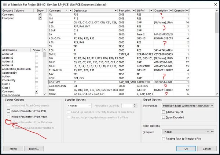This screenshot has height=155, width=220.
Task: Uncheck Show for grouped Comment column
Action: 40,14
